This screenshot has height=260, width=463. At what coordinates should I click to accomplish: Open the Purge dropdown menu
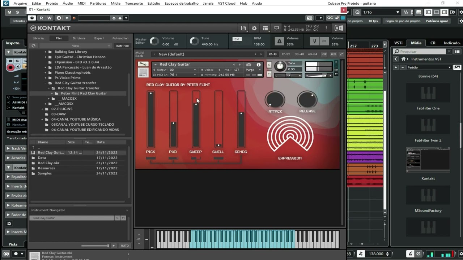tap(253, 70)
